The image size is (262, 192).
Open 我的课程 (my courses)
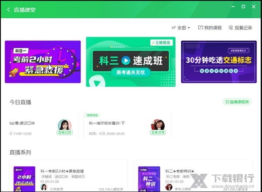pos(210,28)
